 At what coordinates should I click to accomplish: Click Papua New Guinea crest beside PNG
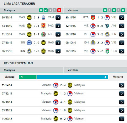pos(43,26)
